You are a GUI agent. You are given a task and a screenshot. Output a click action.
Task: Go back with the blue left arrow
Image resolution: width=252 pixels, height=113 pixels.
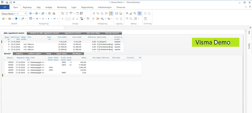tap(31, 14)
